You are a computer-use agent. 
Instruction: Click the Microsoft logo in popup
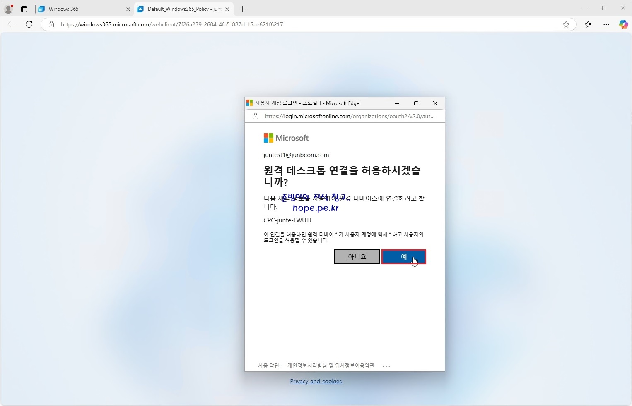coord(286,138)
